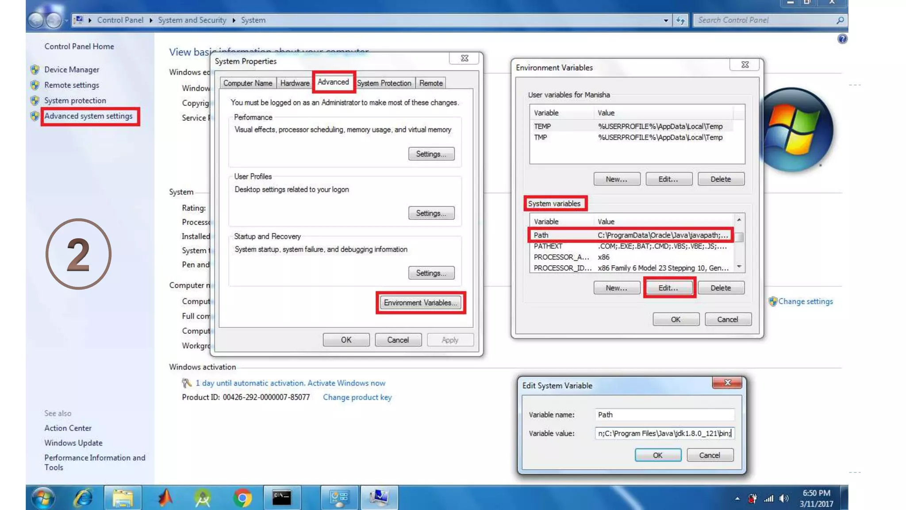
Task: Click the Variable value input field
Action: tap(664, 433)
